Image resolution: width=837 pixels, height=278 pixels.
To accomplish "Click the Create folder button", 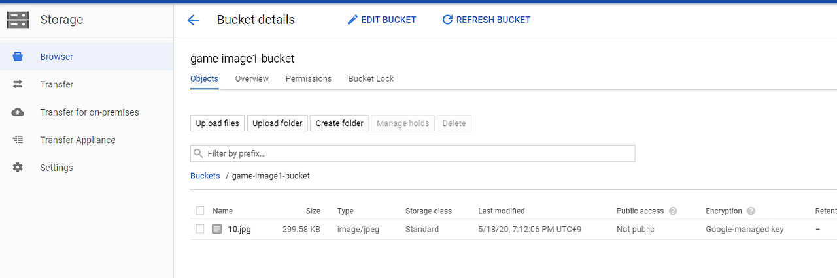I will pos(339,123).
